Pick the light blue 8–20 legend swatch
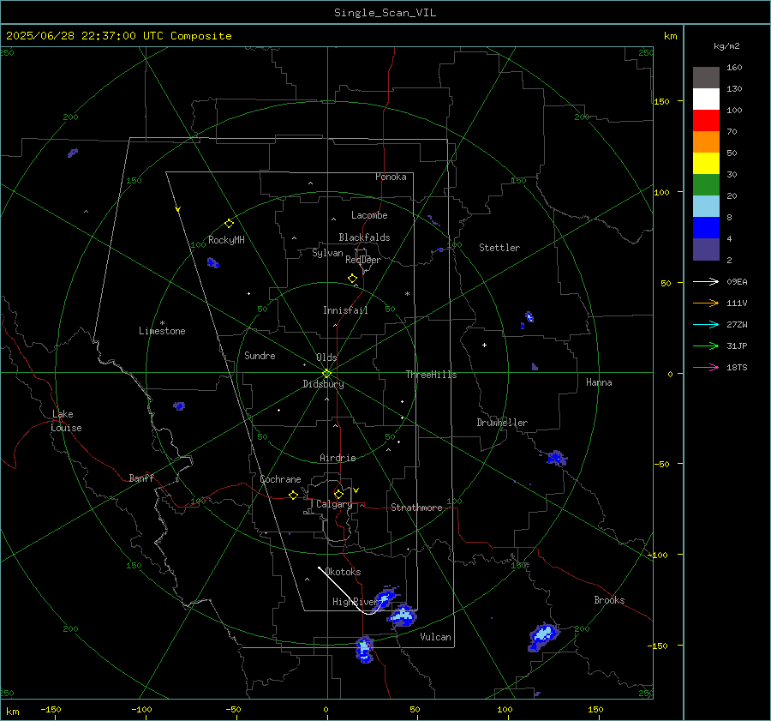 pyautogui.click(x=706, y=207)
